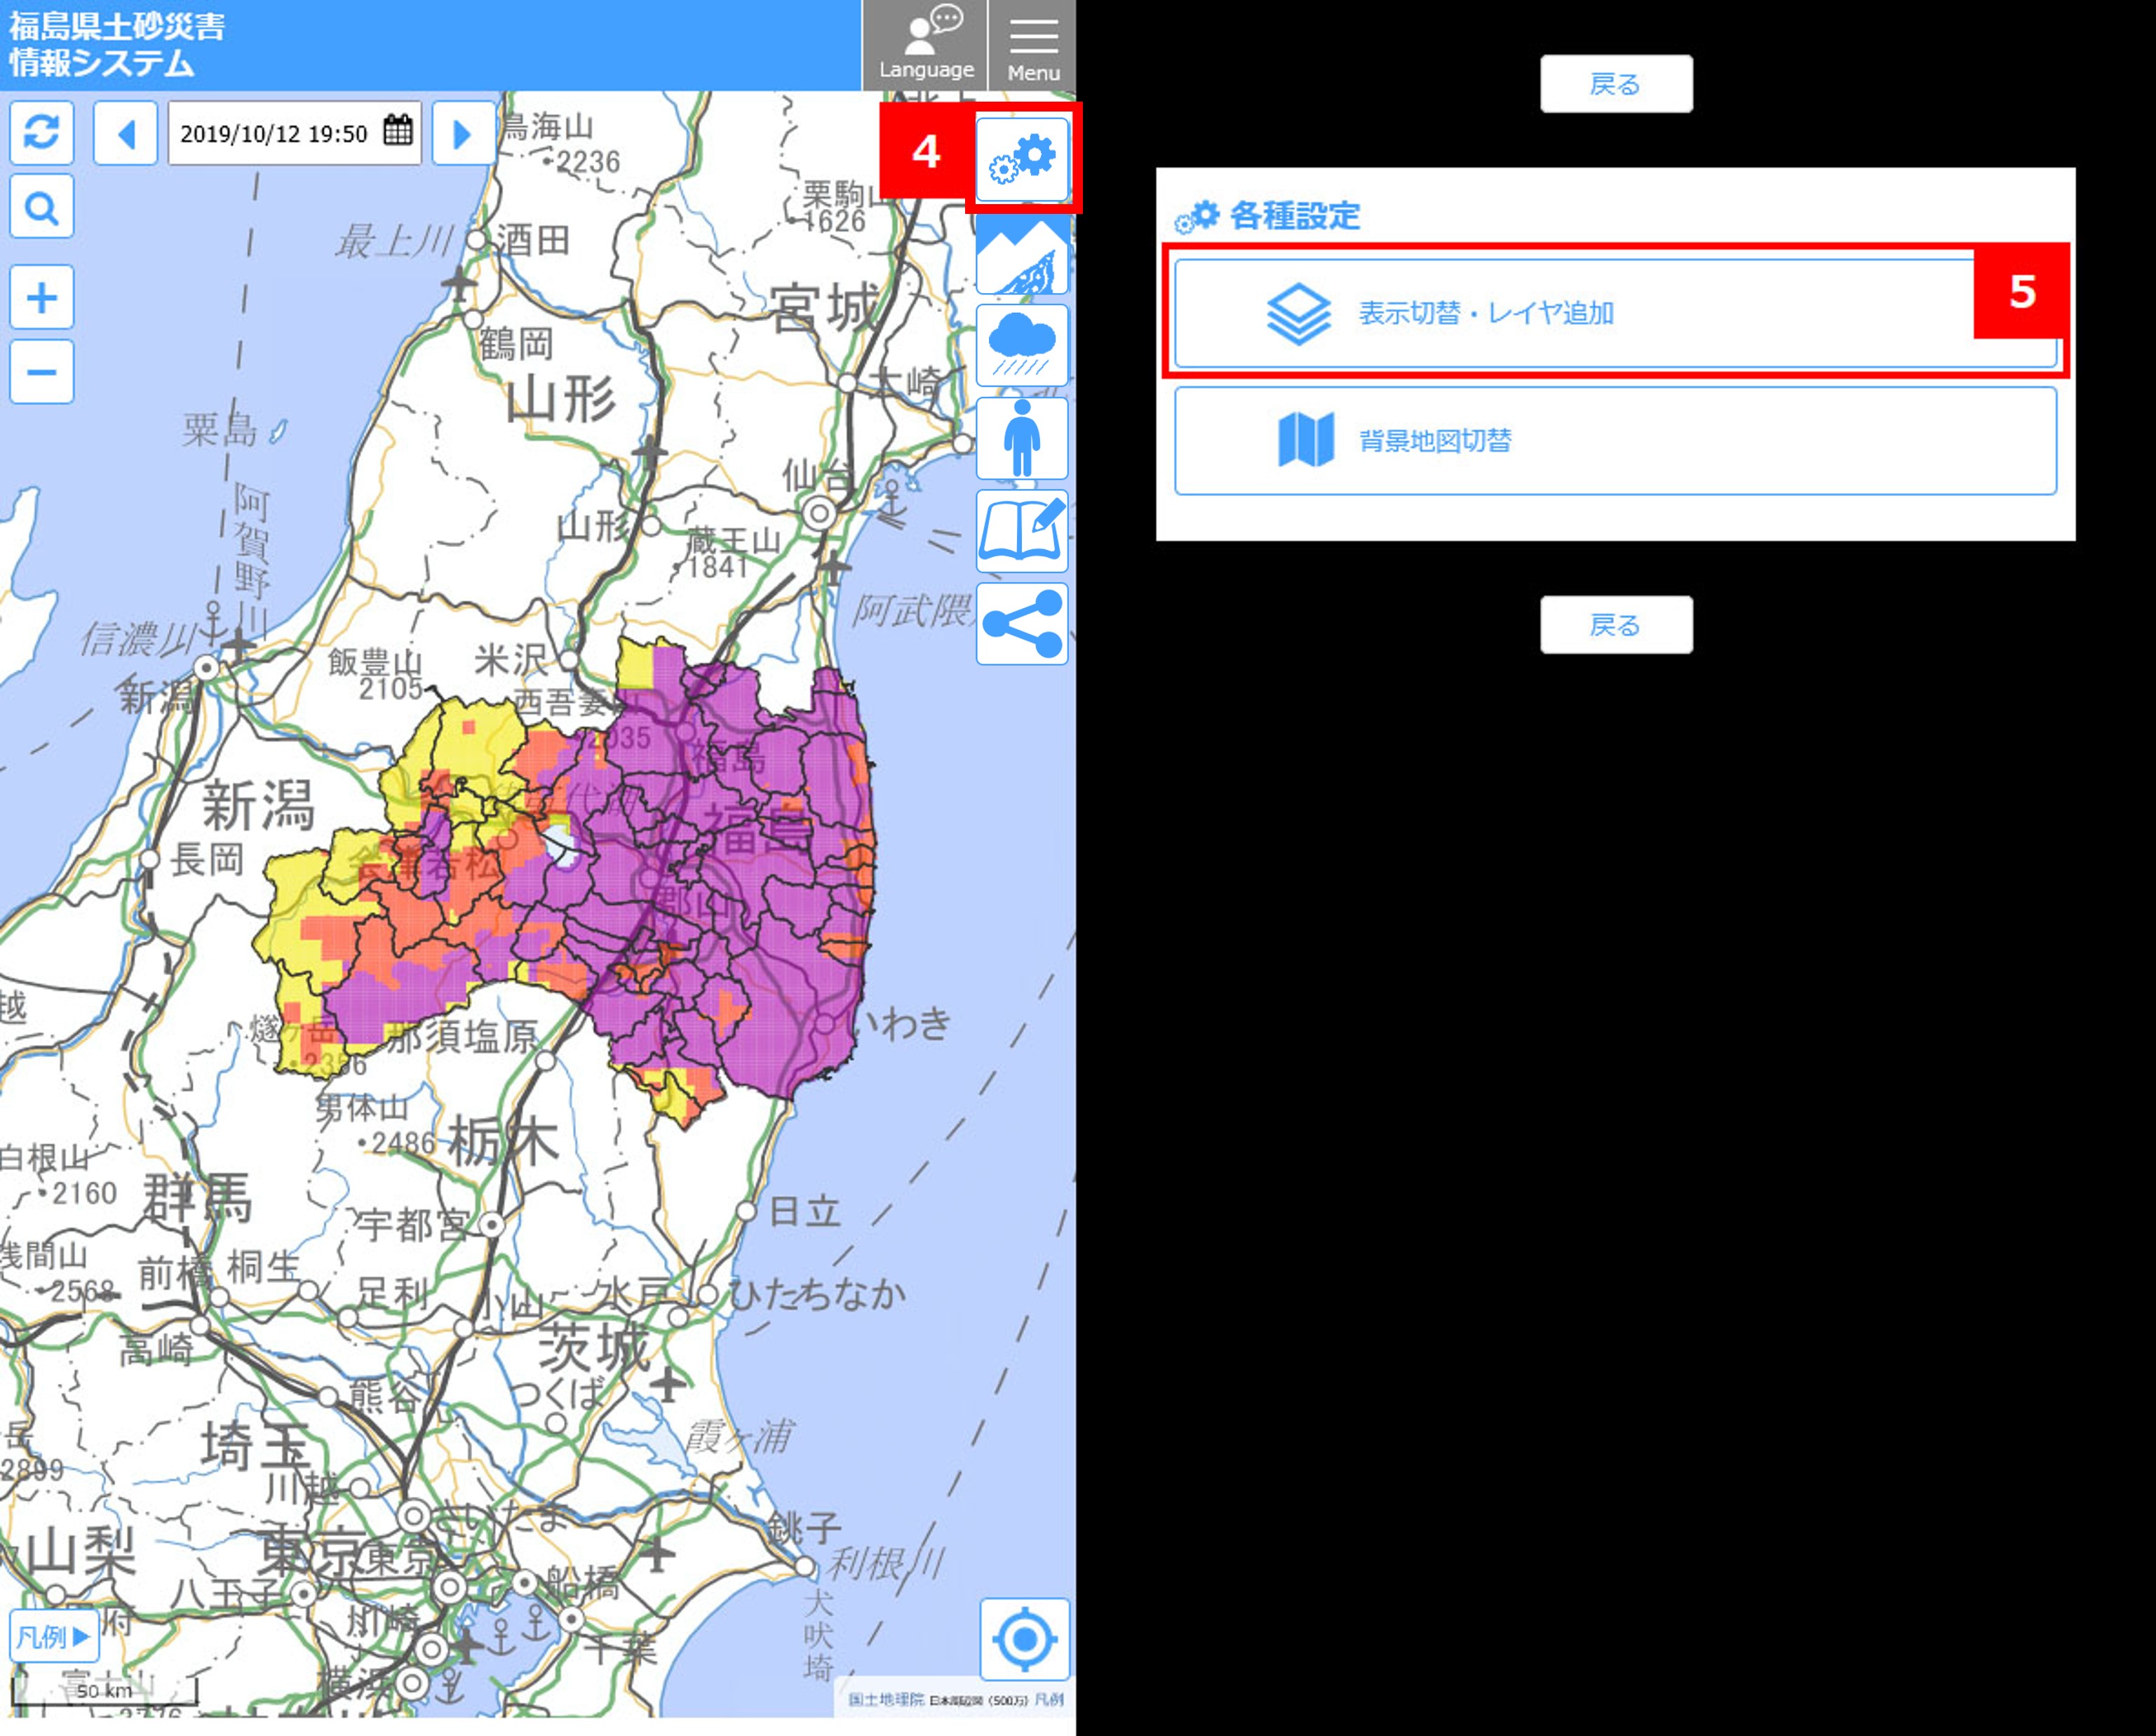Open the hamburger Menu
Screen dimensions: 2156x1736
point(1033,46)
